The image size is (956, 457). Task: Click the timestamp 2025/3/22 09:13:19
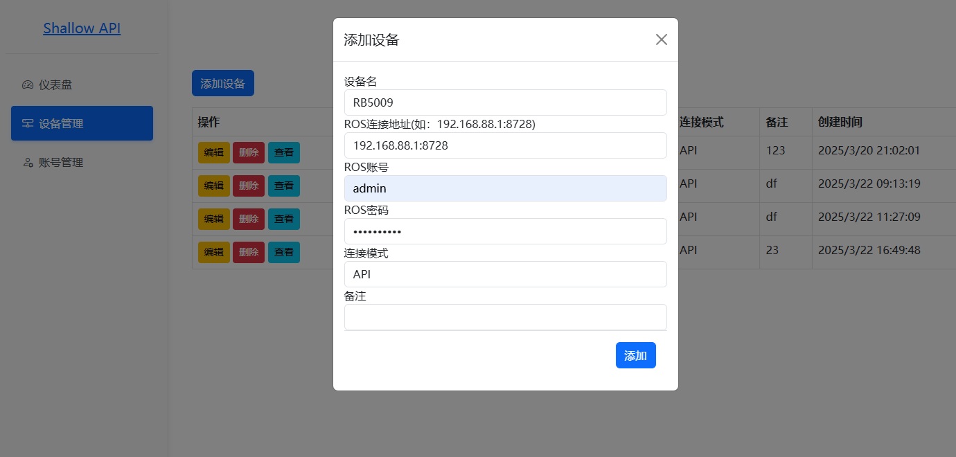(x=869, y=183)
